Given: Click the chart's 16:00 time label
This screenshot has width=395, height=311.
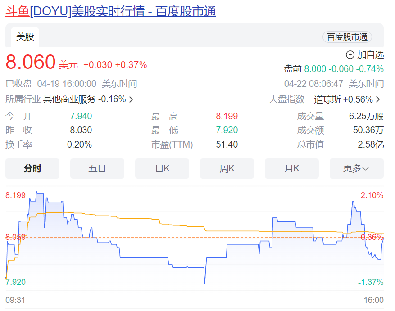Looking at the screenshot, I should click(x=373, y=300).
